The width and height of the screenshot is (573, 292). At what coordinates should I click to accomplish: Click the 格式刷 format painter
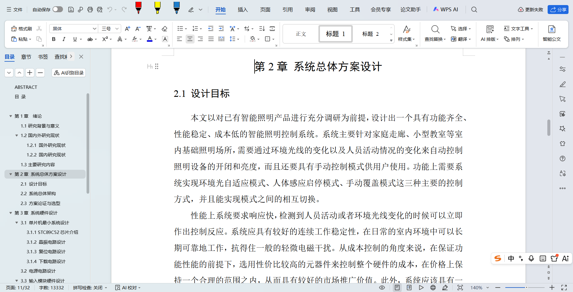(x=21, y=29)
